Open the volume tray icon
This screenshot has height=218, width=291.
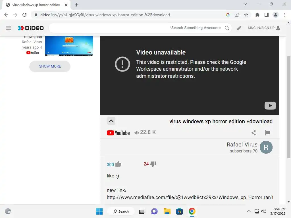click(x=264, y=211)
